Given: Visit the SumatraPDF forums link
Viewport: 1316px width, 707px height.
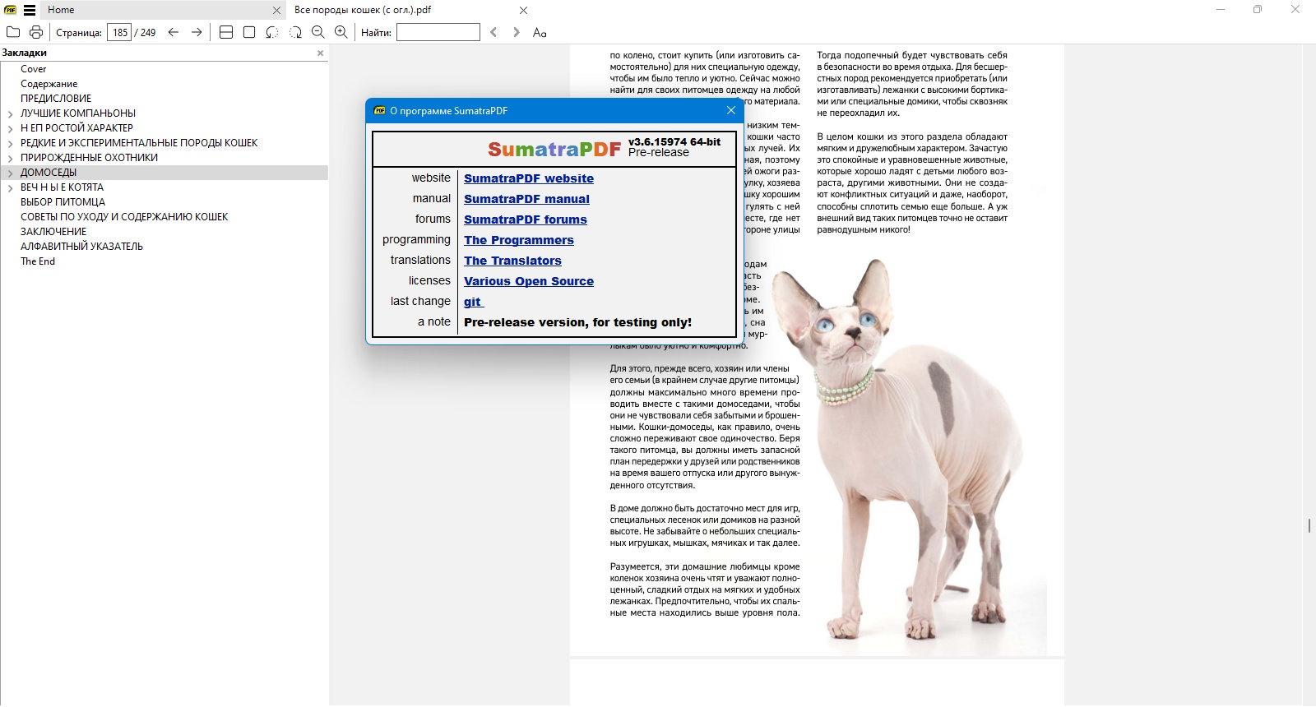Looking at the screenshot, I should [x=526, y=219].
